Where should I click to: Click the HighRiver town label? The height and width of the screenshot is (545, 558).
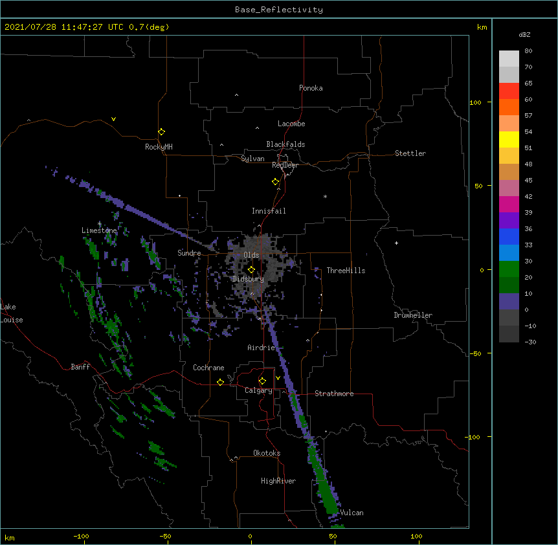278,481
